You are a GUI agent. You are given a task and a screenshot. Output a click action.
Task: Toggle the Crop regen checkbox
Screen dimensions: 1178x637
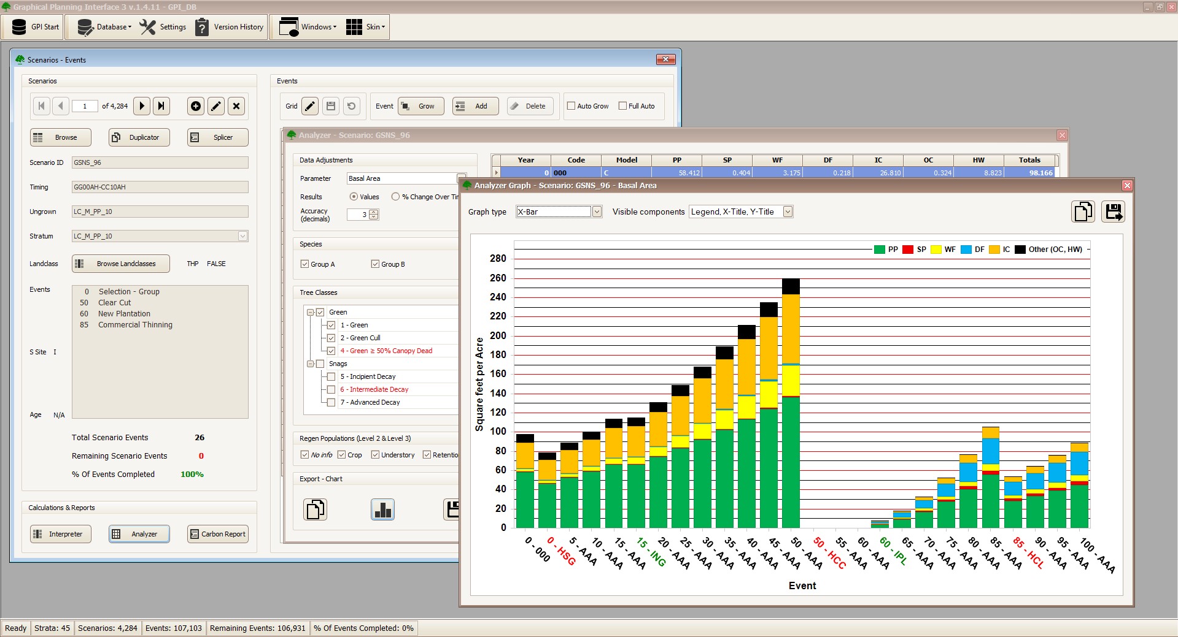click(x=341, y=455)
